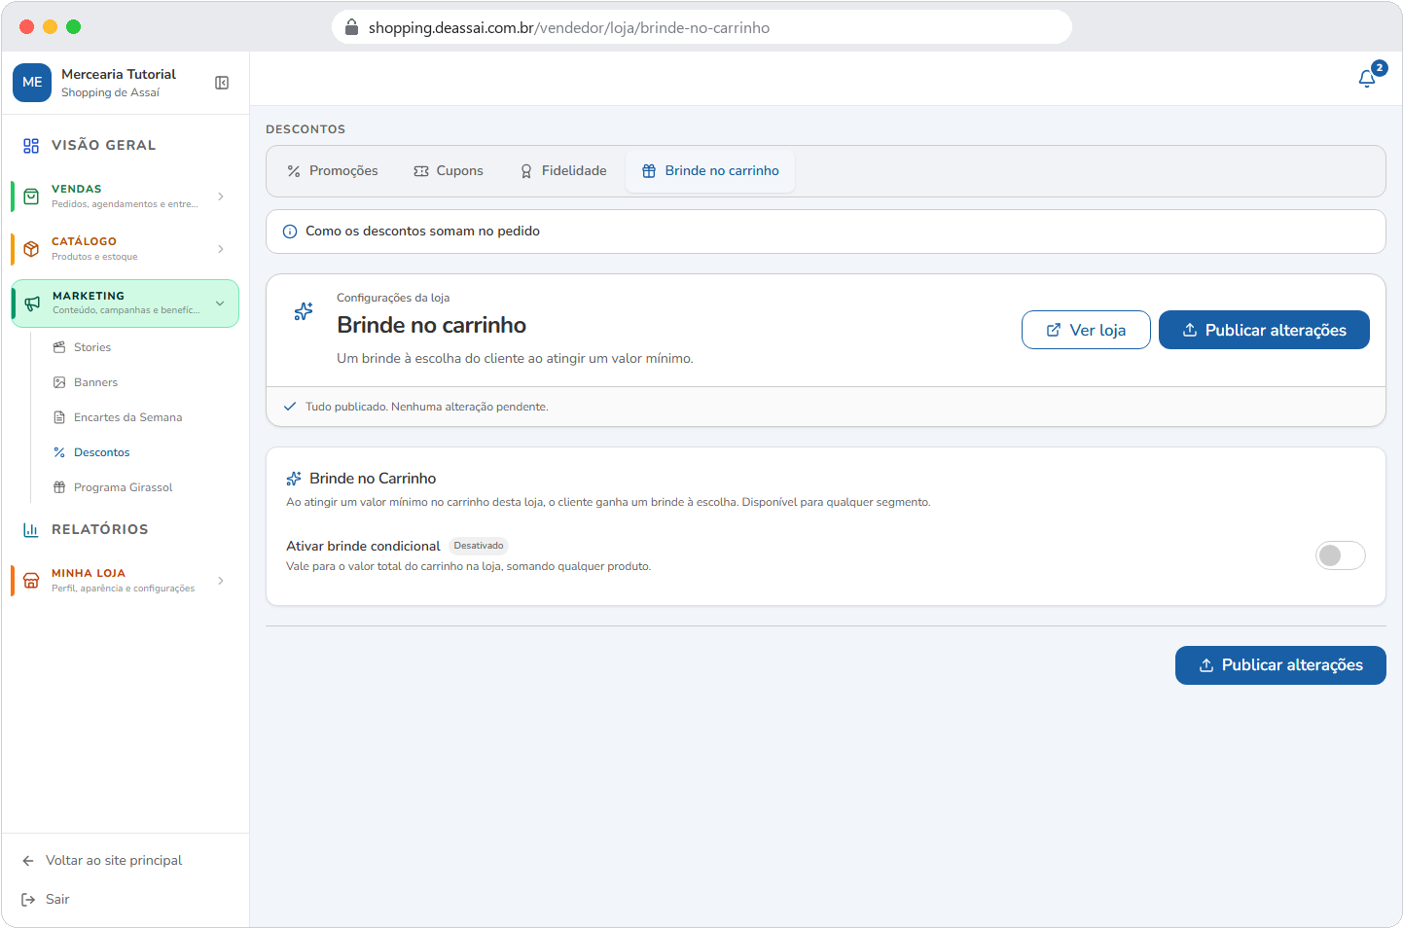Expand the Catálogo section chevron
This screenshot has width=1403, height=928.
(x=221, y=249)
